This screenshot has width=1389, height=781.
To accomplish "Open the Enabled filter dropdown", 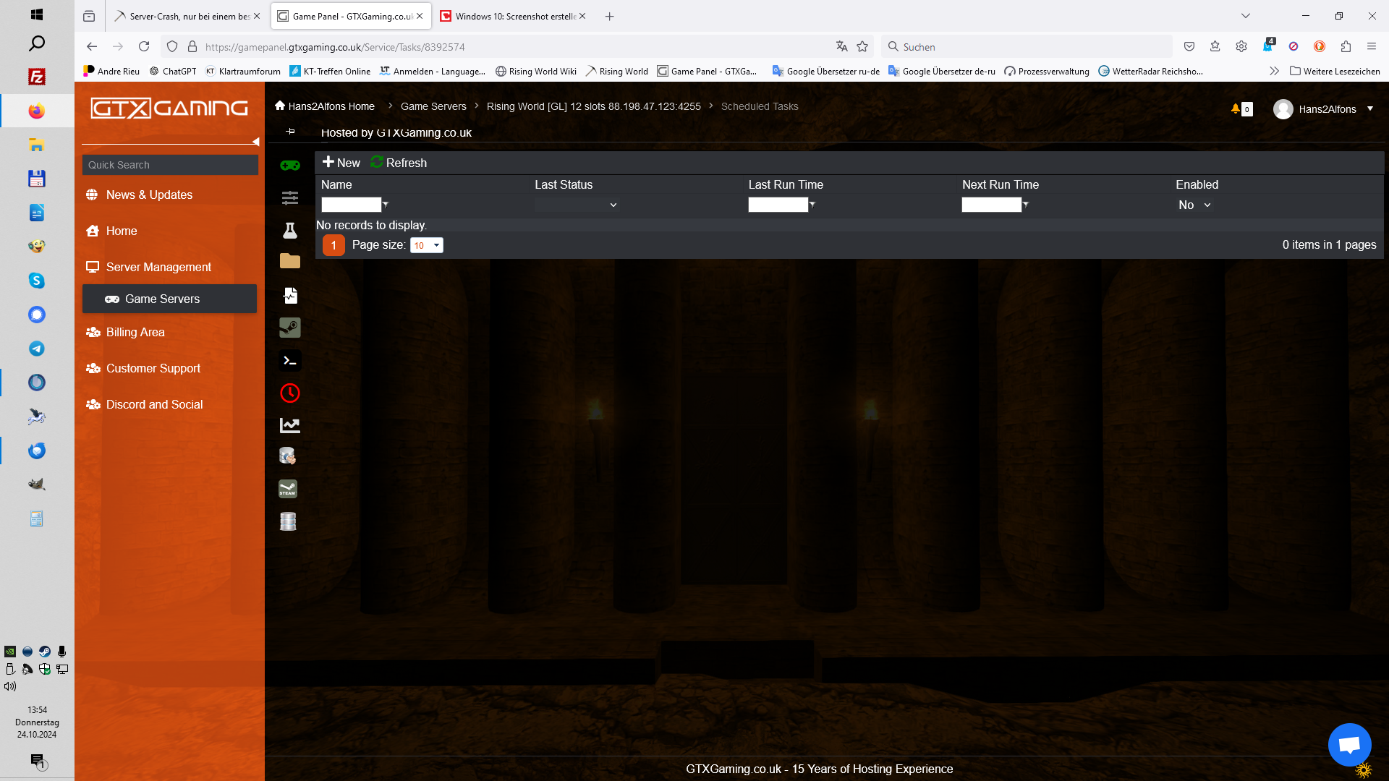I will pyautogui.click(x=1194, y=205).
